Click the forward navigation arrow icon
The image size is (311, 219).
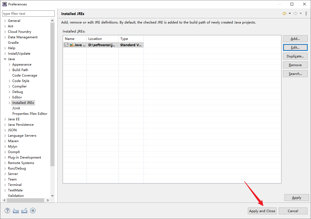[x=295, y=14]
